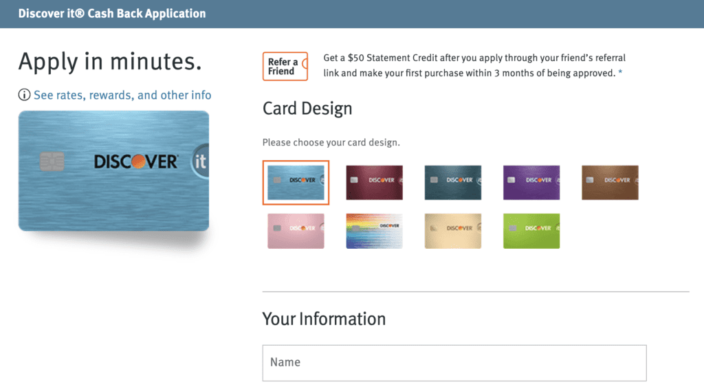Image resolution: width=704 pixels, height=389 pixels.
Task: Click the Card Design heading
Action: [x=307, y=109]
